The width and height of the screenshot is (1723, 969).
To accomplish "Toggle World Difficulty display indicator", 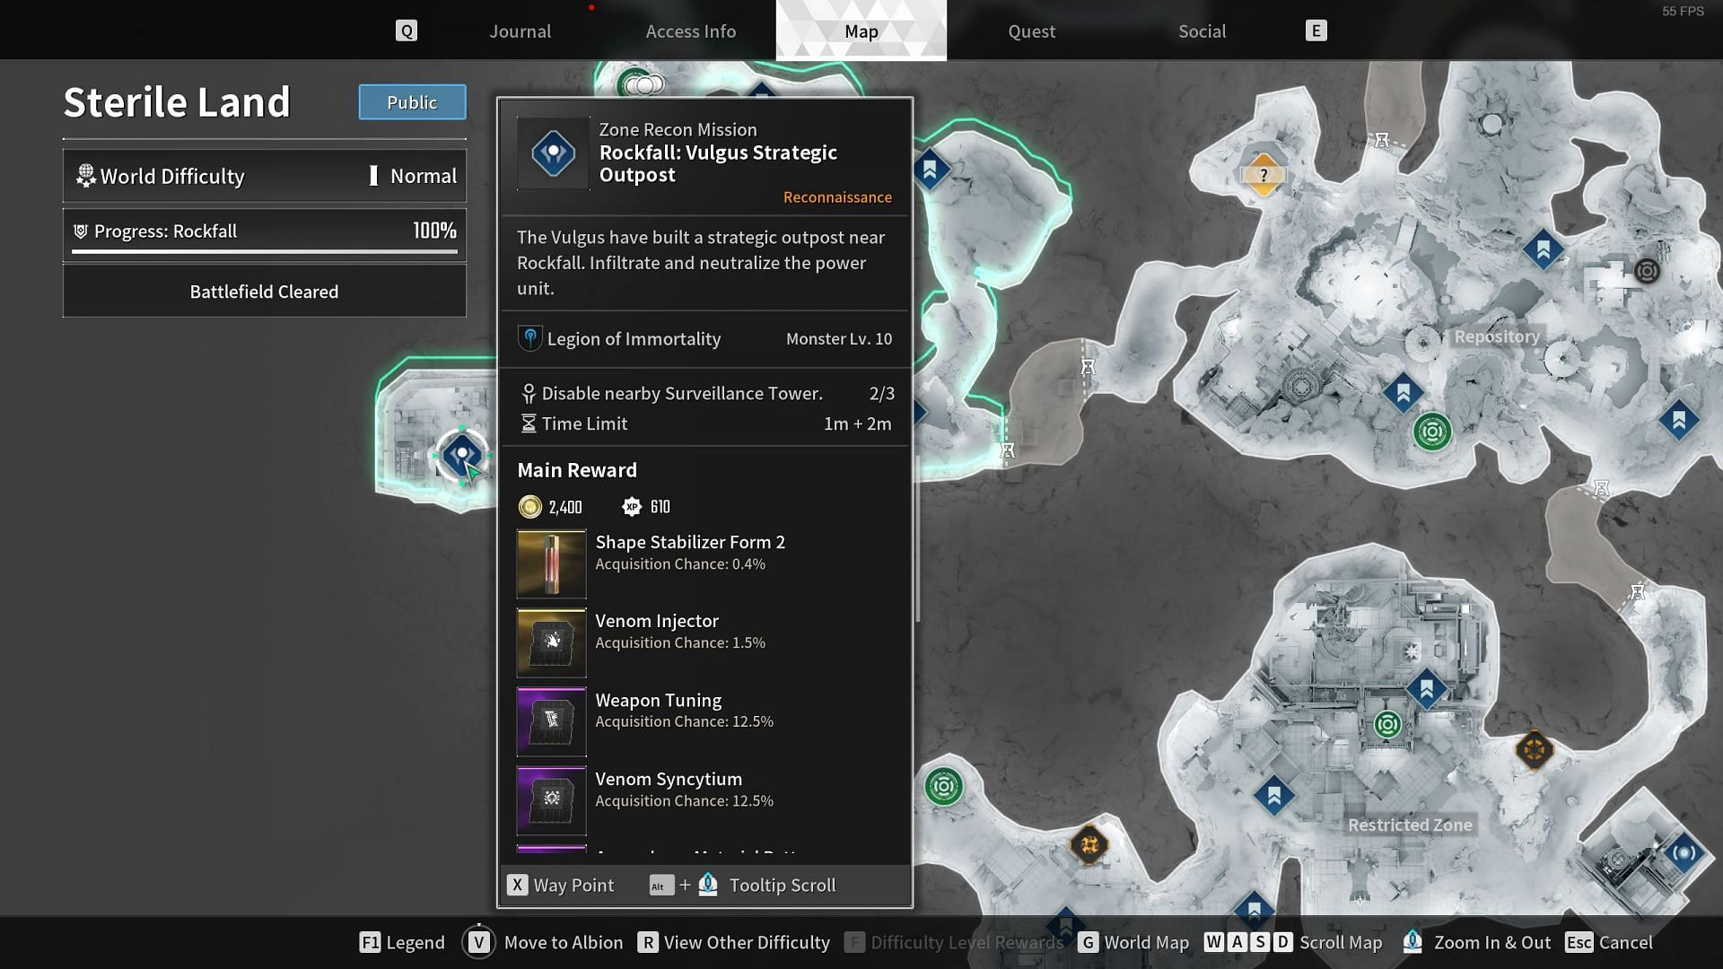I will tap(372, 176).
